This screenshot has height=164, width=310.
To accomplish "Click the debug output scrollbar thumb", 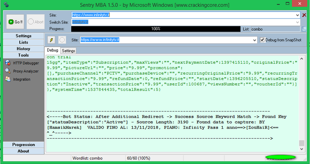I will point(301,143).
